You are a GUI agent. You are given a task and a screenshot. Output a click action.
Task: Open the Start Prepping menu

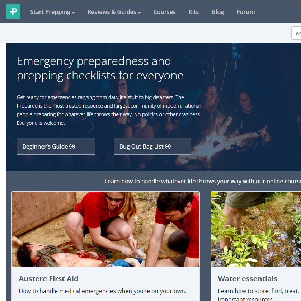tap(52, 12)
